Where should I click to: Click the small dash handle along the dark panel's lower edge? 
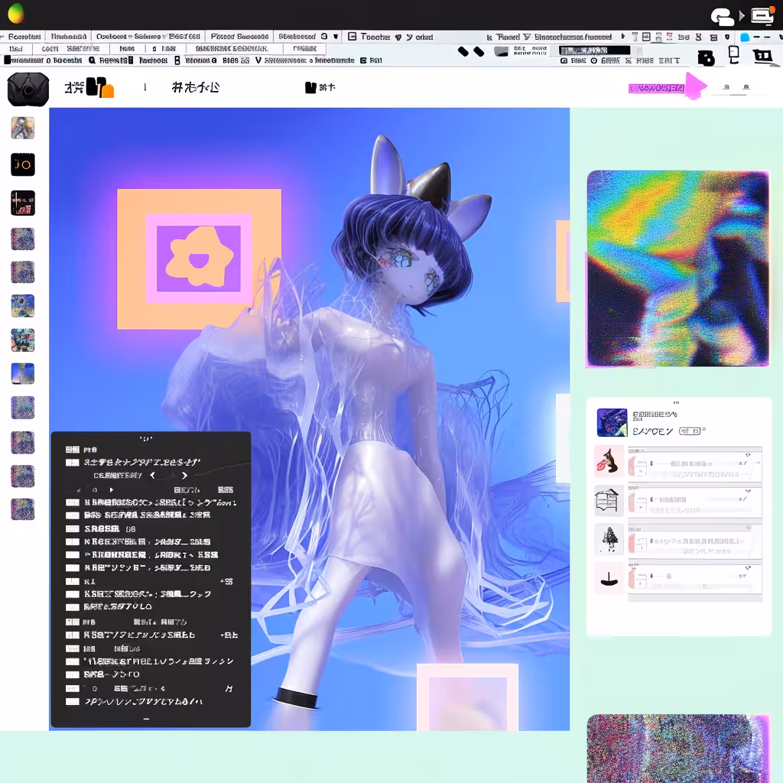click(146, 719)
